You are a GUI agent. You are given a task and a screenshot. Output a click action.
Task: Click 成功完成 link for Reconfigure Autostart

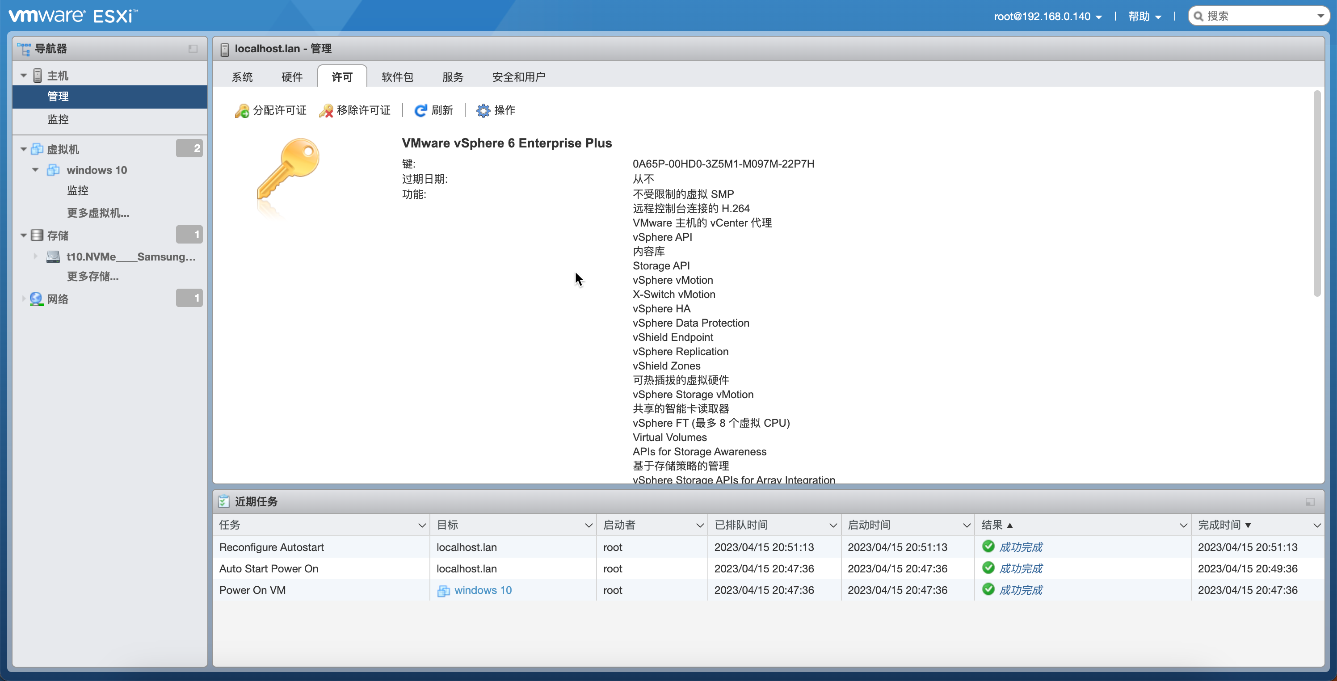click(x=1021, y=547)
